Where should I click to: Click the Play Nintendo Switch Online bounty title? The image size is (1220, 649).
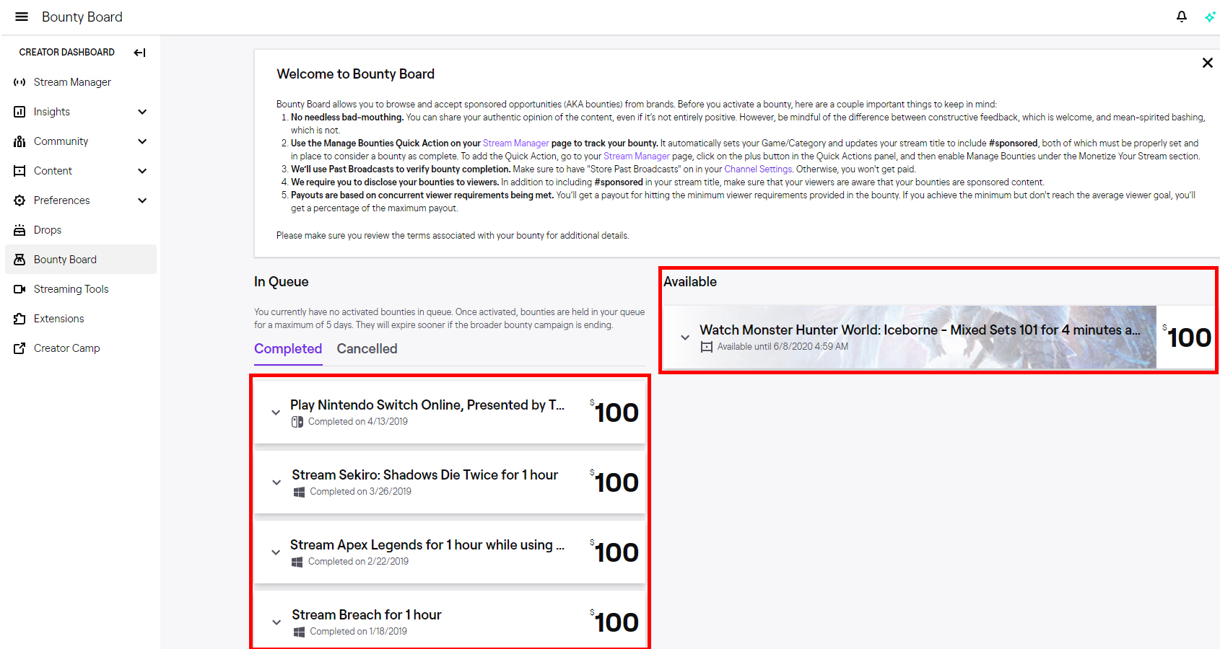click(x=427, y=405)
